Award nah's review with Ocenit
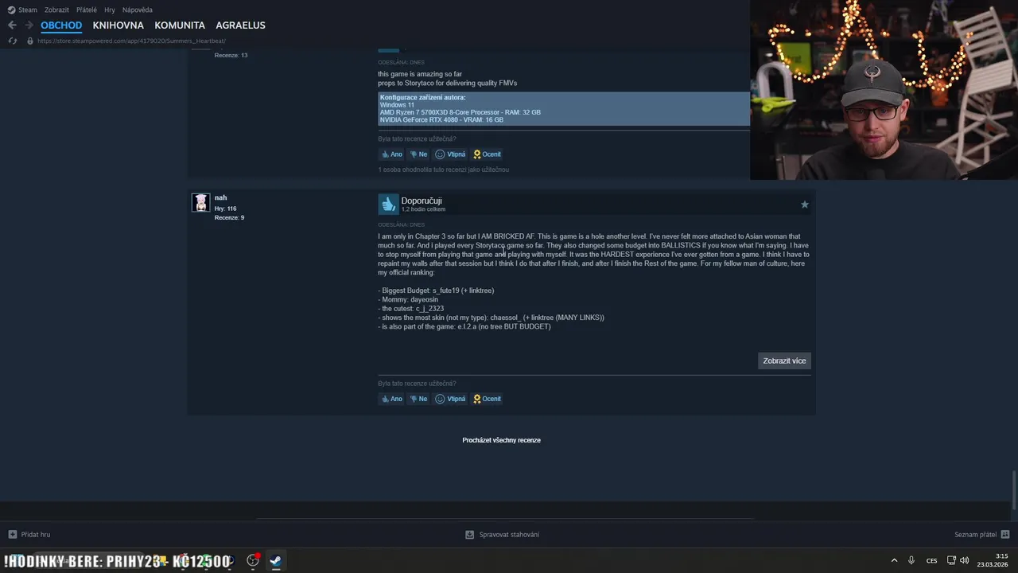The height and width of the screenshot is (573, 1018). tap(487, 399)
